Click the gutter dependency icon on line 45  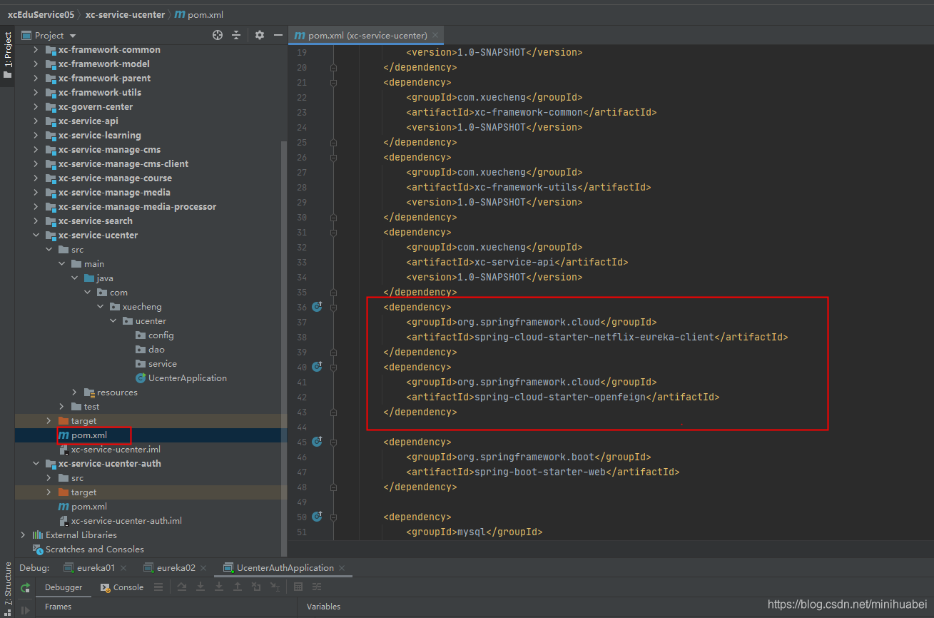click(317, 442)
